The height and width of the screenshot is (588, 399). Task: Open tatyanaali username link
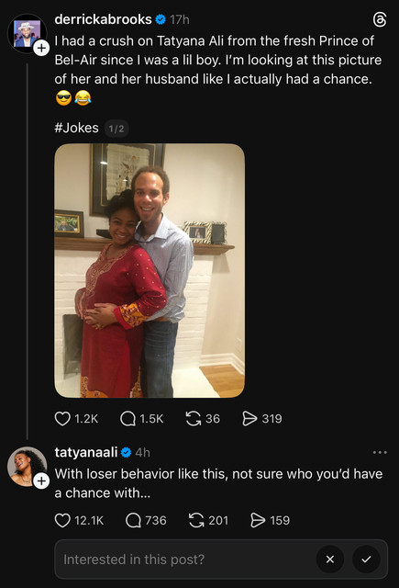coord(86,452)
